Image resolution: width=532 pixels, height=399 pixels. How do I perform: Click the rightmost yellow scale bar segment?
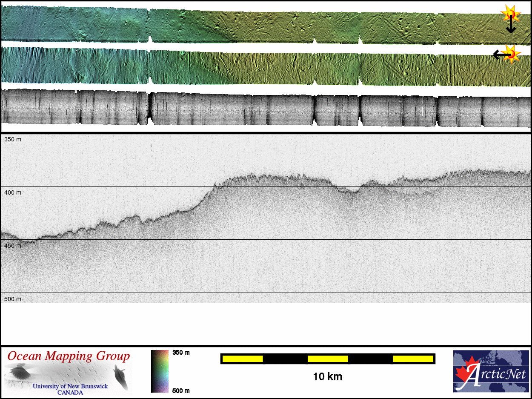pos(413,359)
